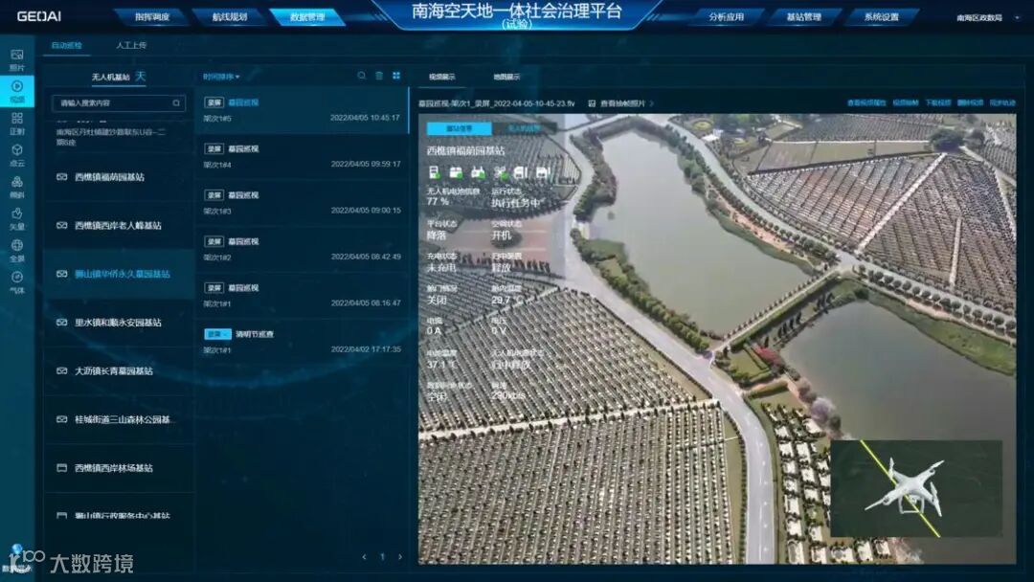Open video record dated 2022/04/05 10:45:17
Viewport: 1034px width, 582px height.
[302, 111]
